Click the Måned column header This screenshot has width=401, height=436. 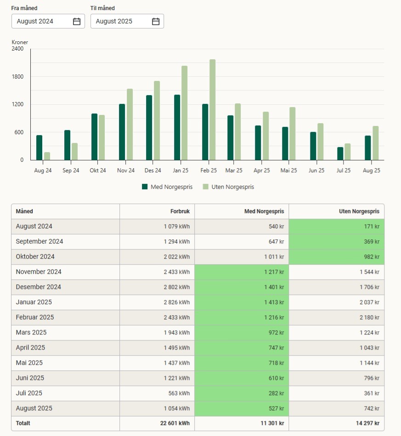25,211
